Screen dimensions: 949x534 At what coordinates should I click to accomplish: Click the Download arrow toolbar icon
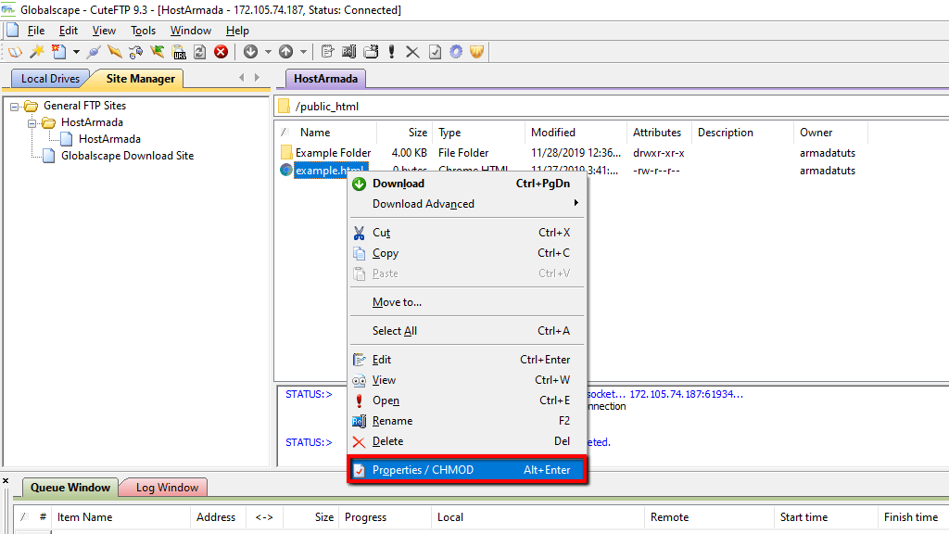tap(250, 52)
